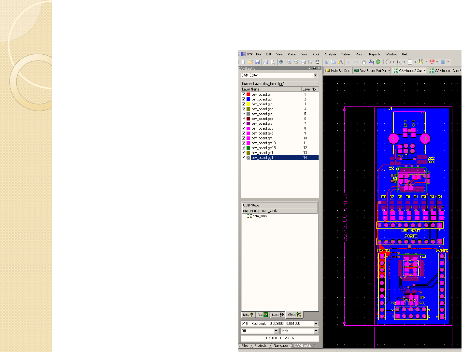This screenshot has width=469, height=352.
Task: Click the Paste clipboard icon
Action: click(x=340, y=62)
